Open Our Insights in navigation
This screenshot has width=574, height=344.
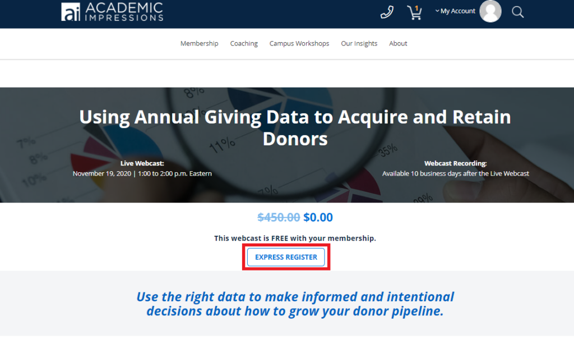click(x=359, y=43)
